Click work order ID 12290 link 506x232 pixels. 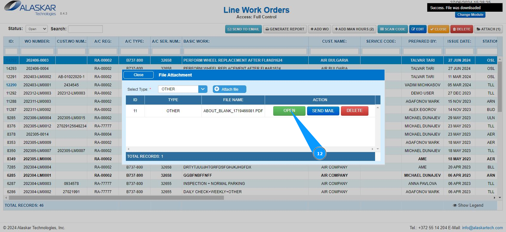(x=11, y=85)
